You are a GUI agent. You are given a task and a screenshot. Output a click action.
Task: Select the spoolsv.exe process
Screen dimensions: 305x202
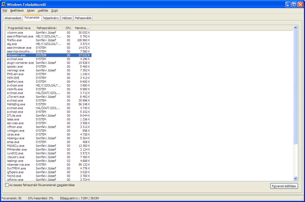pos(49,67)
